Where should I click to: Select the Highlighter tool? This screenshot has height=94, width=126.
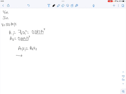58,5
